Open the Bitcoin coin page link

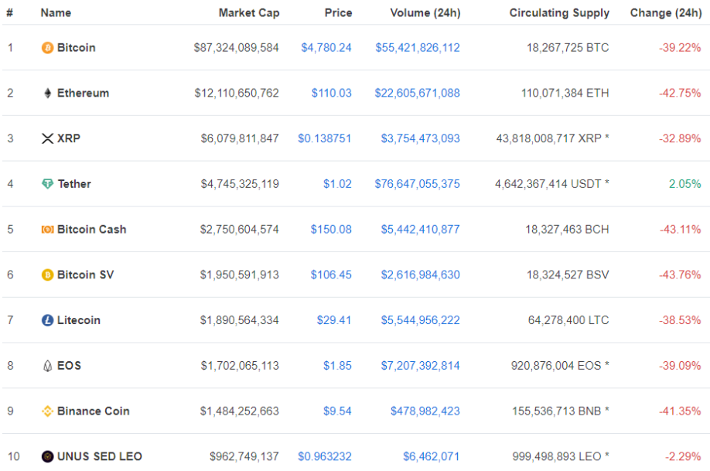tap(76, 47)
